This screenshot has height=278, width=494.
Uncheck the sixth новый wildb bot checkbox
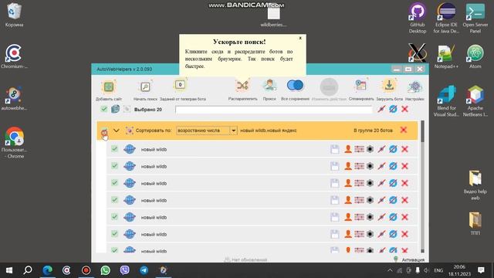114,234
